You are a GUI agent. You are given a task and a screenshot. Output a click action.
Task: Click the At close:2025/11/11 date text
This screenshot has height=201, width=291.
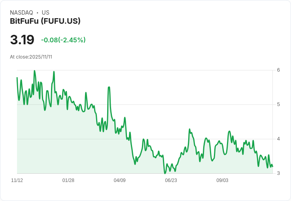[31, 57]
